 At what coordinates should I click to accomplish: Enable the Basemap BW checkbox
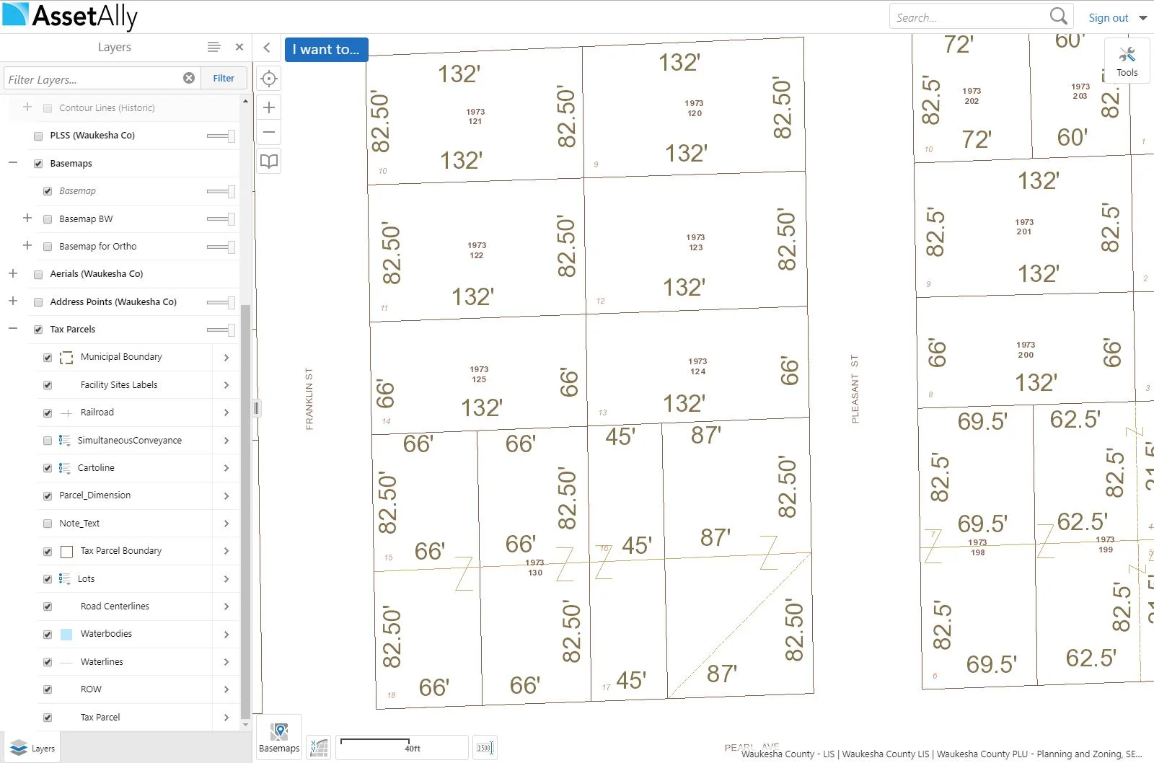click(x=48, y=219)
